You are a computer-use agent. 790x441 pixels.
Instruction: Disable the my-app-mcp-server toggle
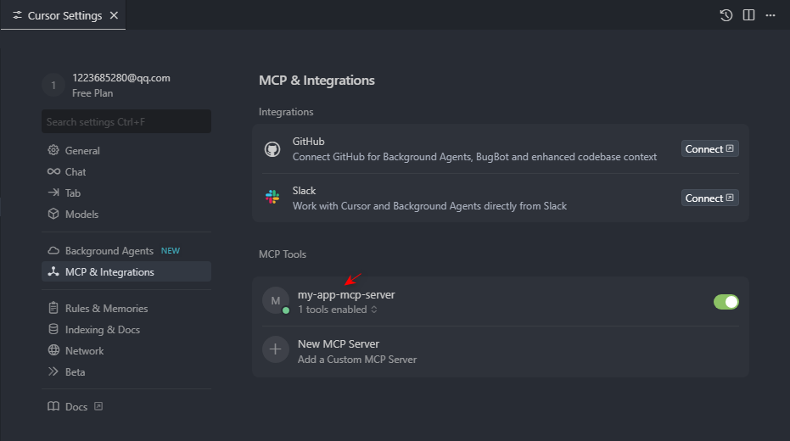[726, 302]
